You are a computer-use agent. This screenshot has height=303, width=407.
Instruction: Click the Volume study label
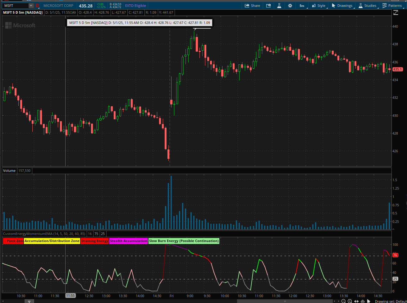coord(9,171)
